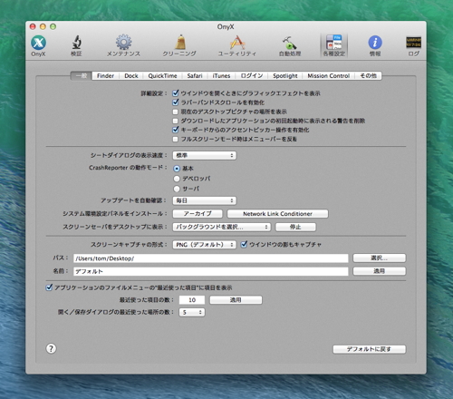Viewport: 453px width, 399px height.
Task: Open recent places count 5 dropdown
Action: tap(192, 312)
